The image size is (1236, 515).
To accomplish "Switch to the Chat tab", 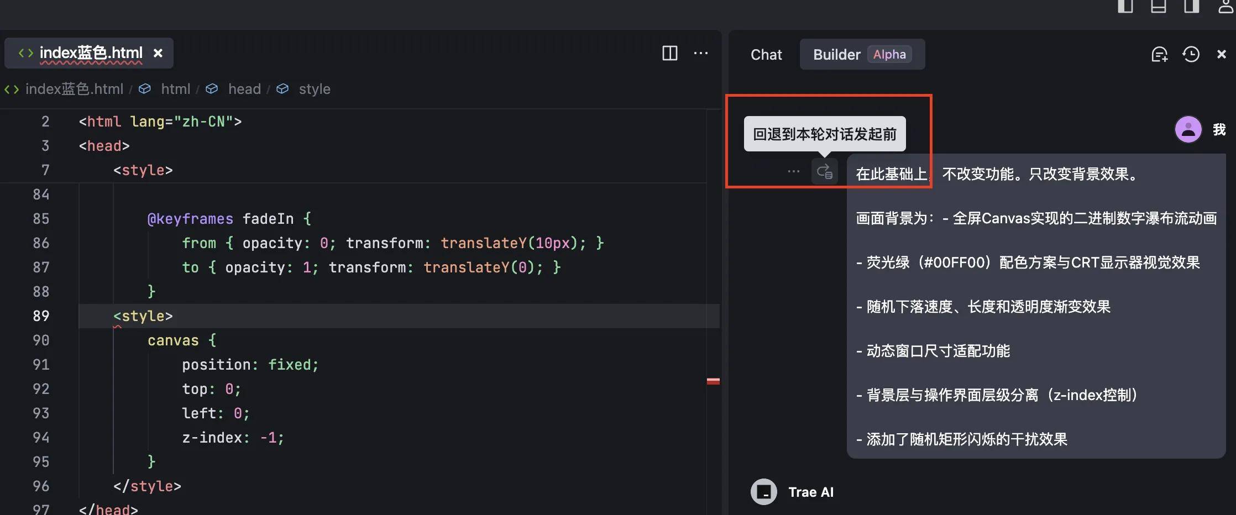I will click(766, 54).
